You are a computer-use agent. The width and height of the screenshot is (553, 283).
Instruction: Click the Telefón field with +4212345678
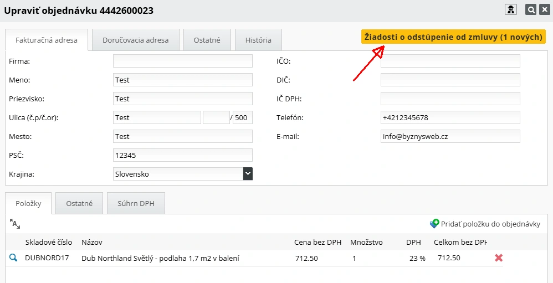pyautogui.click(x=450, y=117)
